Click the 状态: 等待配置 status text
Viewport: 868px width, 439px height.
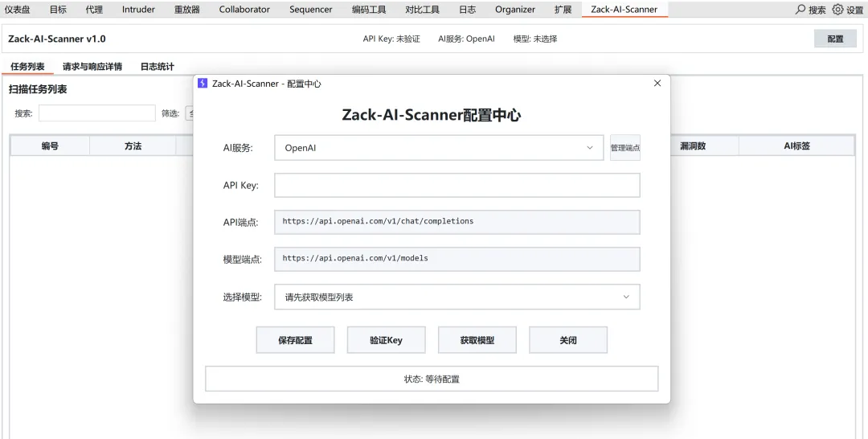tap(432, 380)
